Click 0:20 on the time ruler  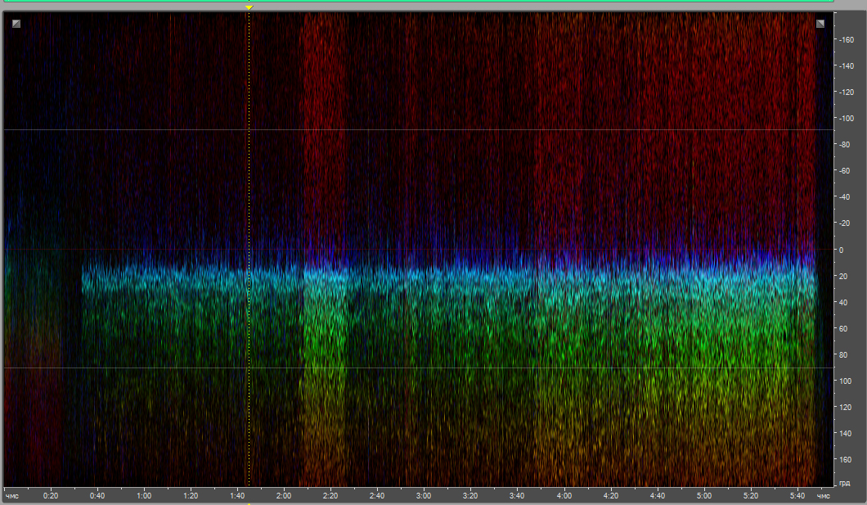(51, 496)
